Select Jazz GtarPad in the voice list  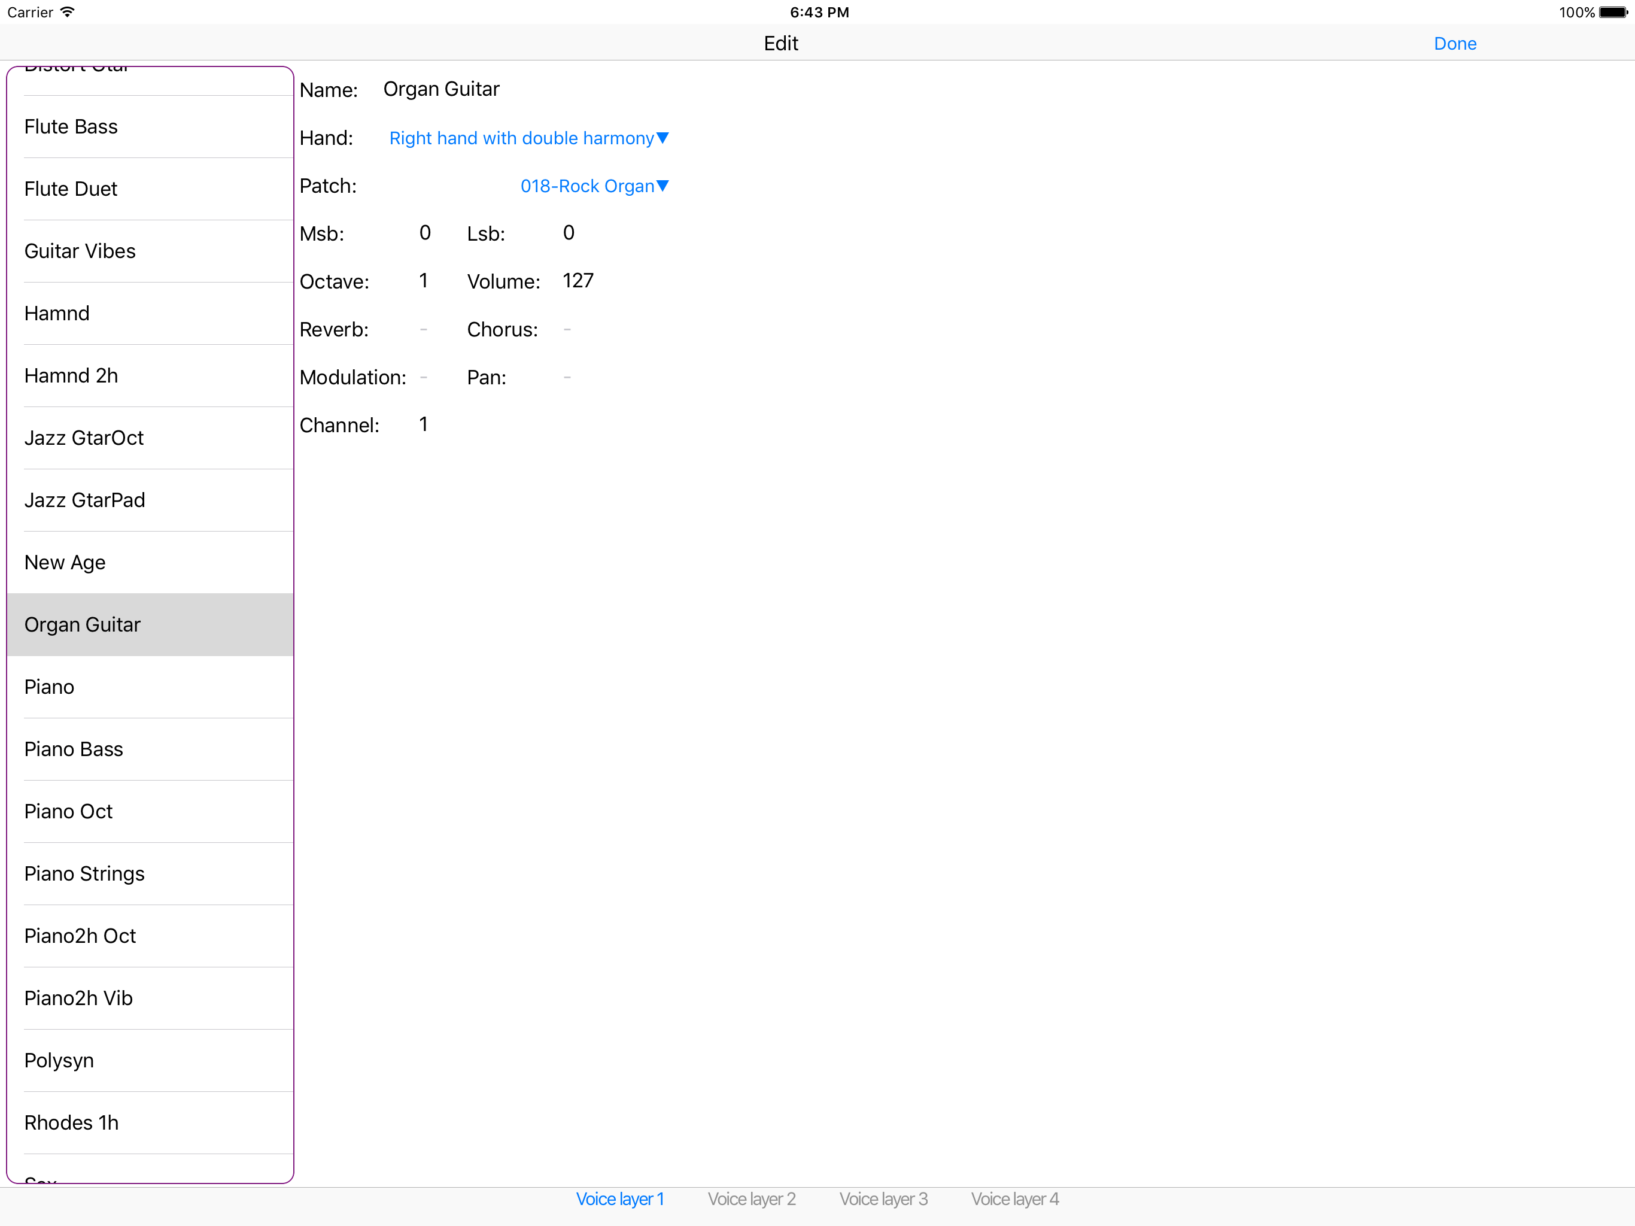click(x=150, y=500)
